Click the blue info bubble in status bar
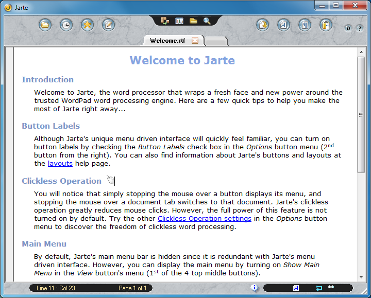Image resolution: width=371 pixels, height=298 pixels. tap(255, 288)
